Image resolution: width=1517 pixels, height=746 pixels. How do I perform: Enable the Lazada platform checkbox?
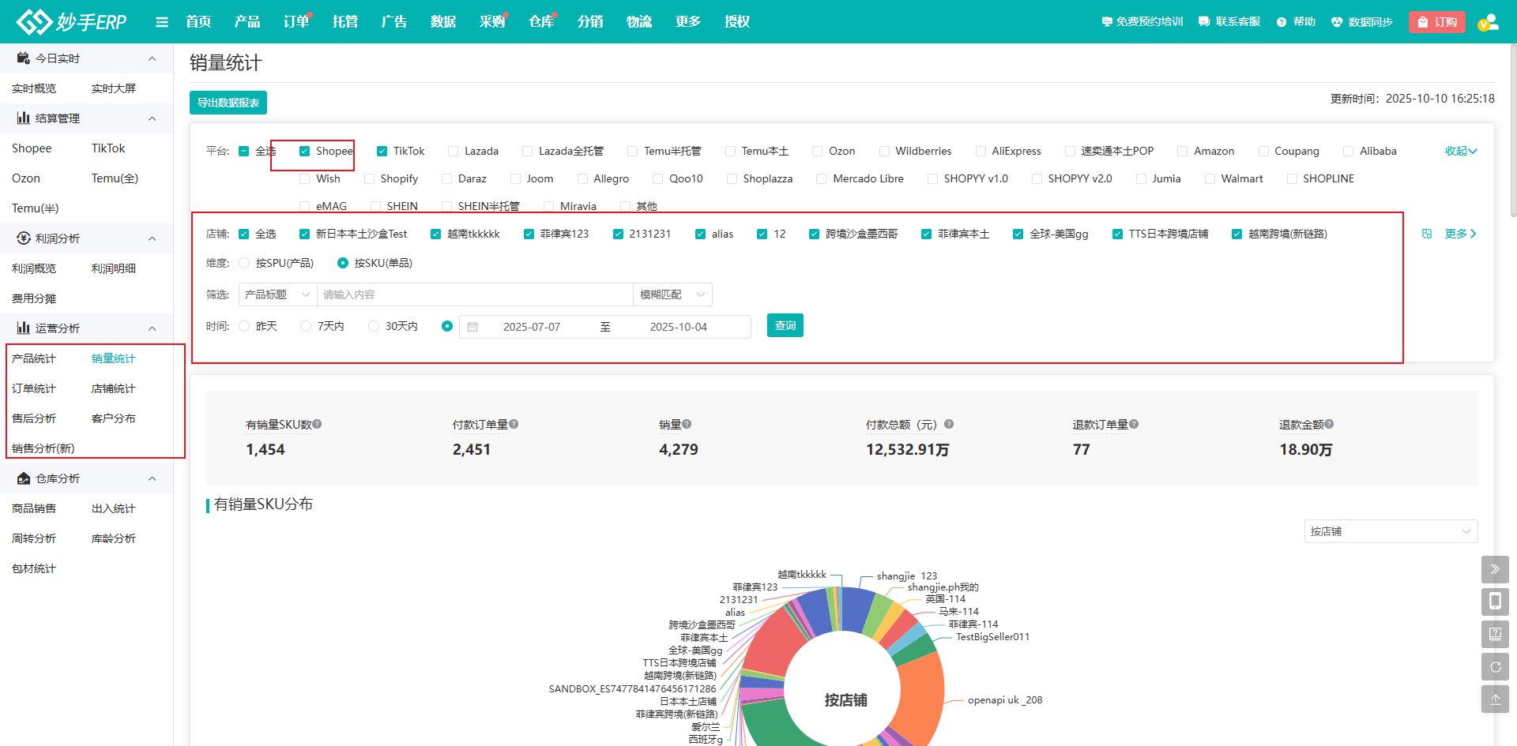point(454,152)
